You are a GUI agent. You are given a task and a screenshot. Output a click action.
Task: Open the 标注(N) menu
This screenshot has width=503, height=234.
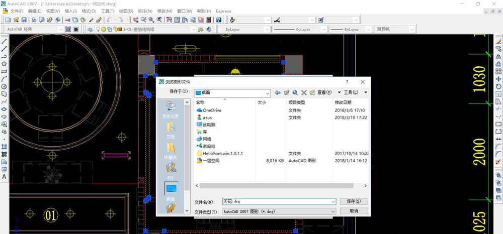tap(145, 11)
